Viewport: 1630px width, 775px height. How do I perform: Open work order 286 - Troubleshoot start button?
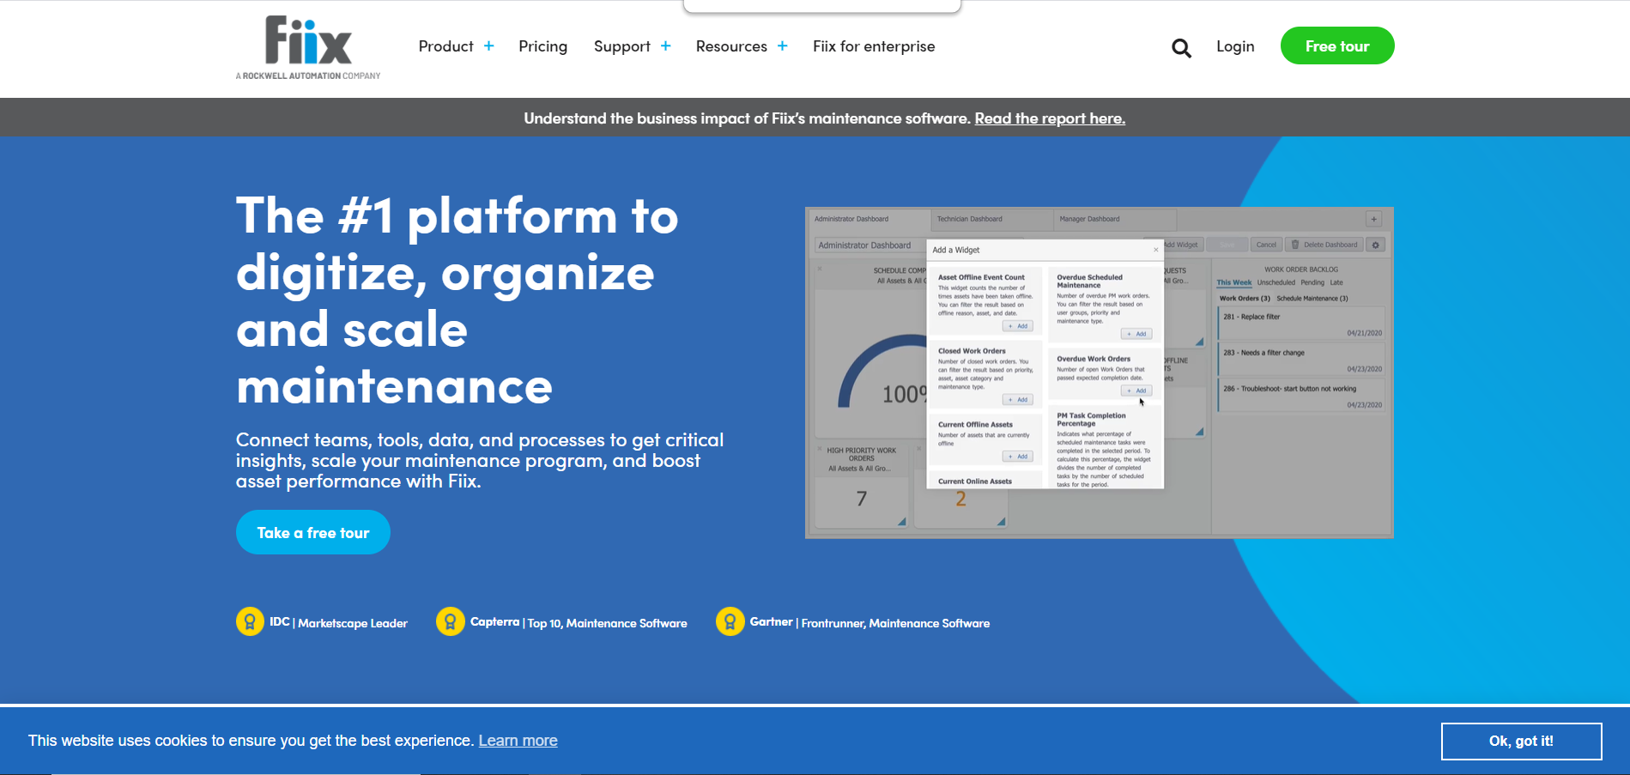point(1301,396)
